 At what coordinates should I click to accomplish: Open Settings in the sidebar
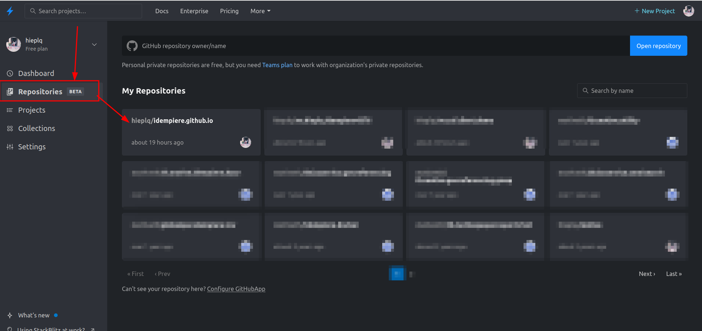pyautogui.click(x=32, y=147)
